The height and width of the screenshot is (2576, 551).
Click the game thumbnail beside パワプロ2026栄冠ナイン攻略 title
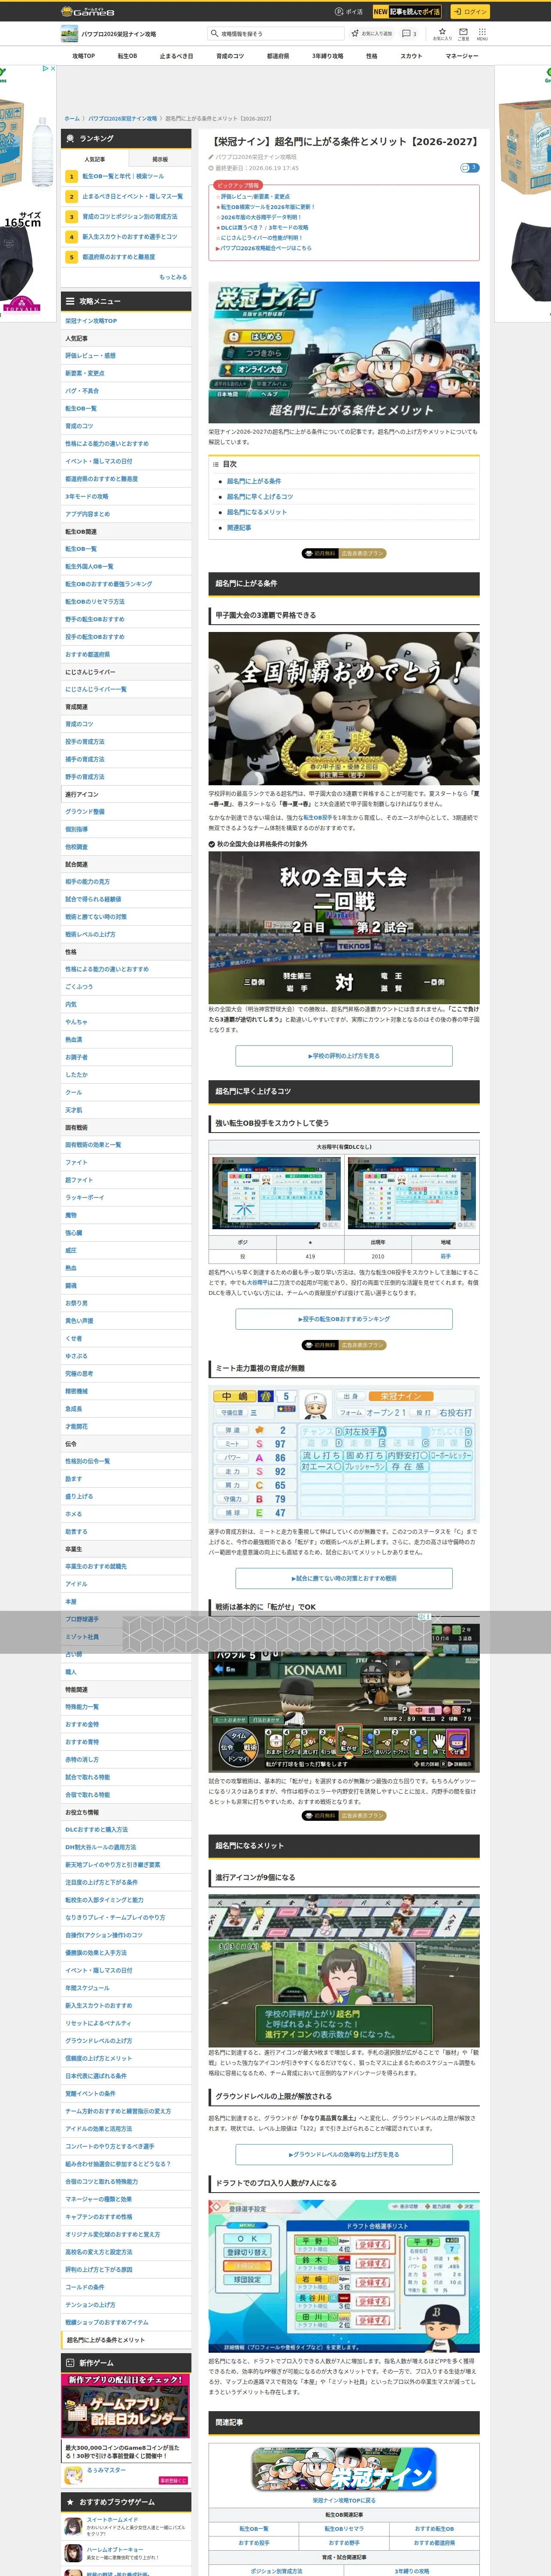(x=69, y=34)
